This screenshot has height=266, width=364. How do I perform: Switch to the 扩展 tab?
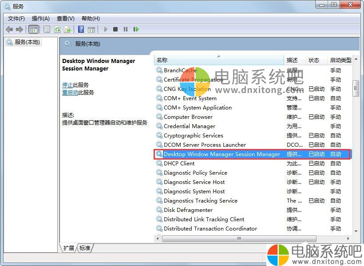[x=69, y=248]
